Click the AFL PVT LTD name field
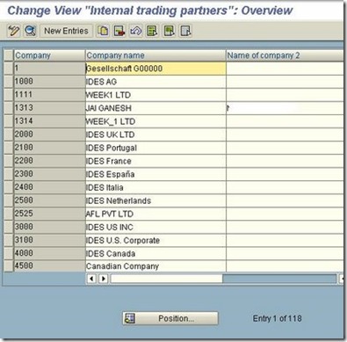 coord(155,214)
